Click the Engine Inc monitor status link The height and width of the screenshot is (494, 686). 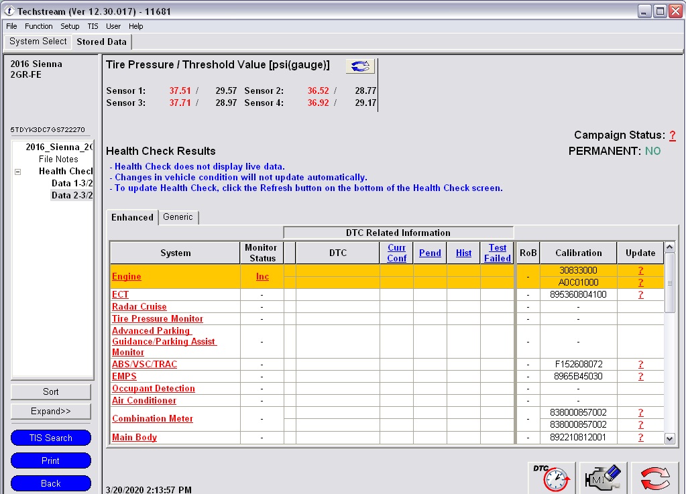262,276
